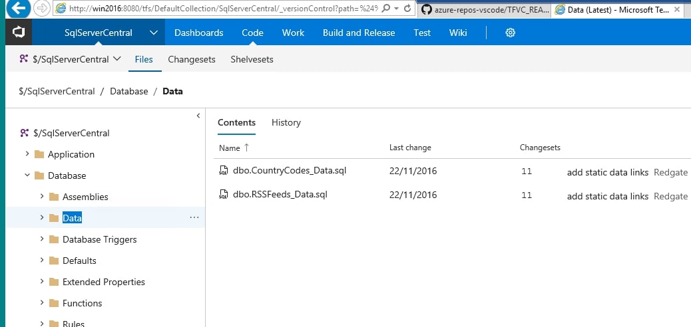
Task: Click the Changesets column header
Action: [x=540, y=148]
